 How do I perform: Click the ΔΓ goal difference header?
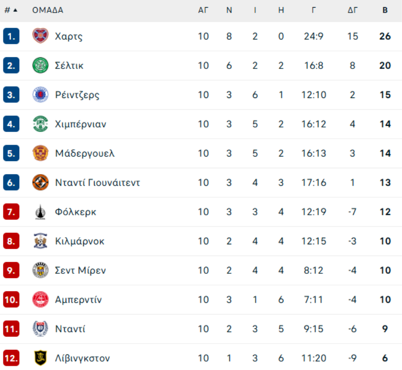(x=352, y=10)
